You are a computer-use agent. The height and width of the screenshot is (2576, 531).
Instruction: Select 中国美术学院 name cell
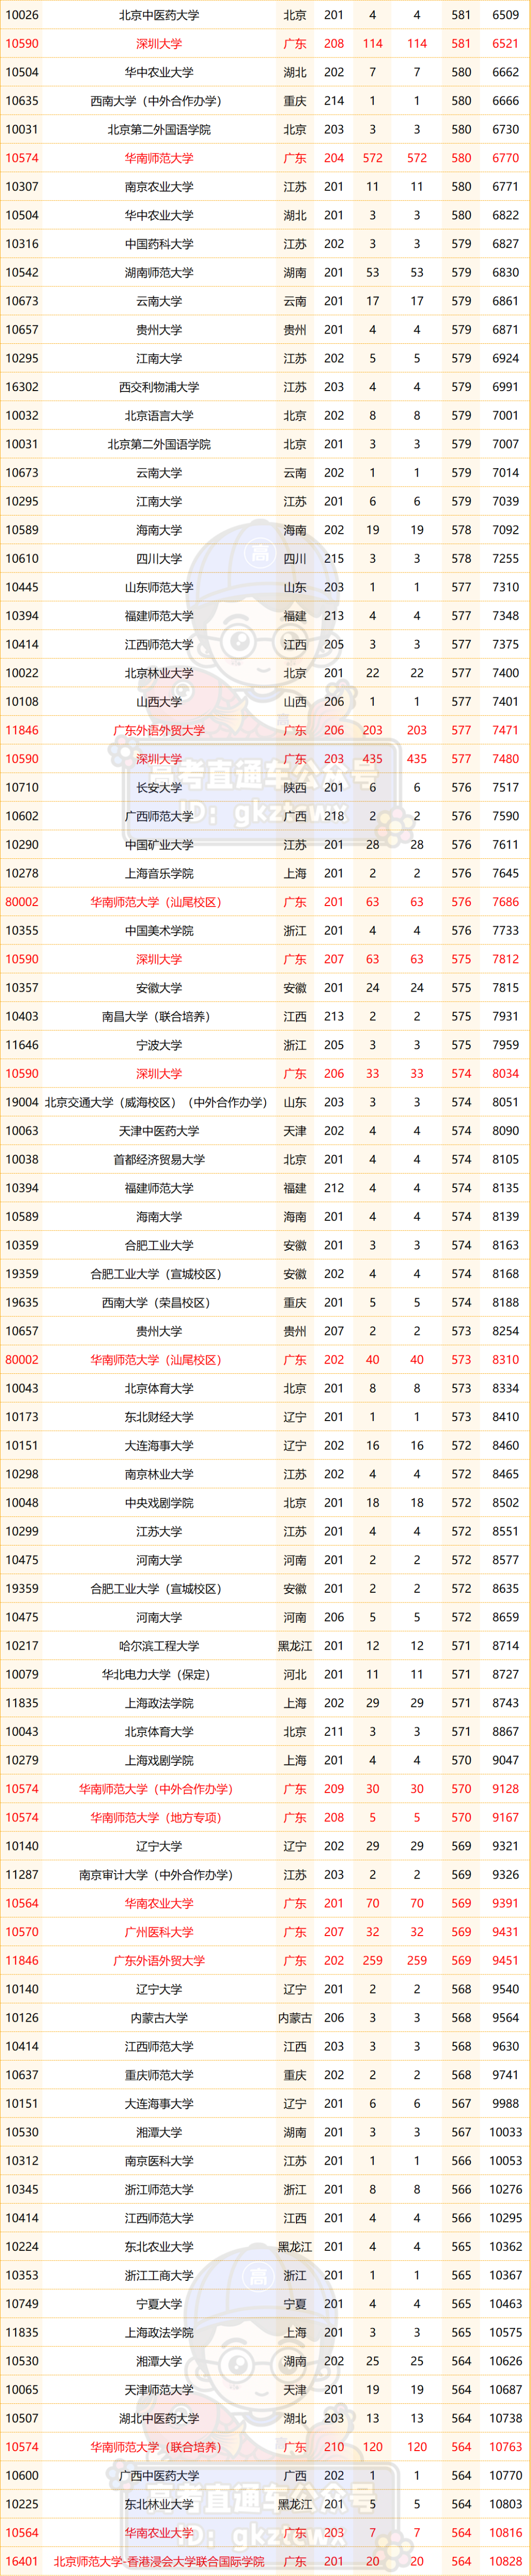[x=159, y=931]
